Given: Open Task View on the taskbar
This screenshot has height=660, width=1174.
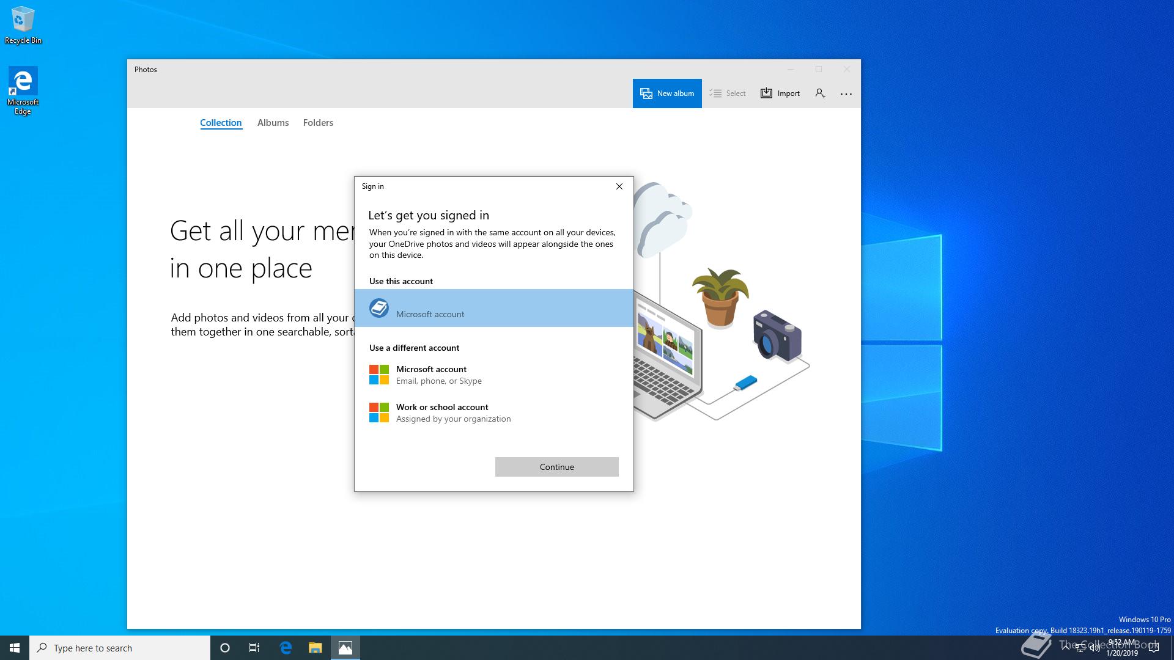Looking at the screenshot, I should [x=254, y=648].
